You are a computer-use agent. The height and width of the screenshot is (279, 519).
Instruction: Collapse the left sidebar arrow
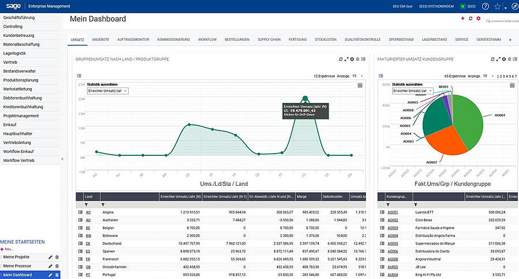[x=62, y=159]
